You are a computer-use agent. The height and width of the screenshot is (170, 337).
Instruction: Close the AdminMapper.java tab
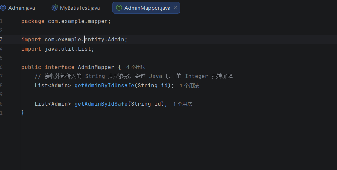pyautogui.click(x=175, y=8)
